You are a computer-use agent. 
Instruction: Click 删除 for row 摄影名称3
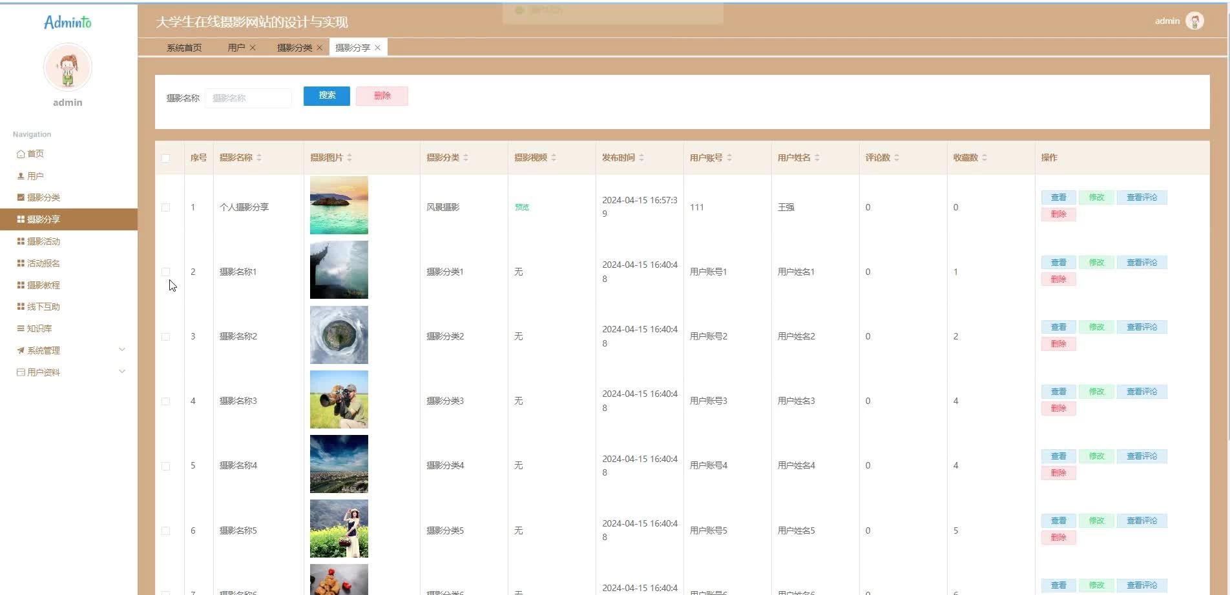click(x=1058, y=408)
